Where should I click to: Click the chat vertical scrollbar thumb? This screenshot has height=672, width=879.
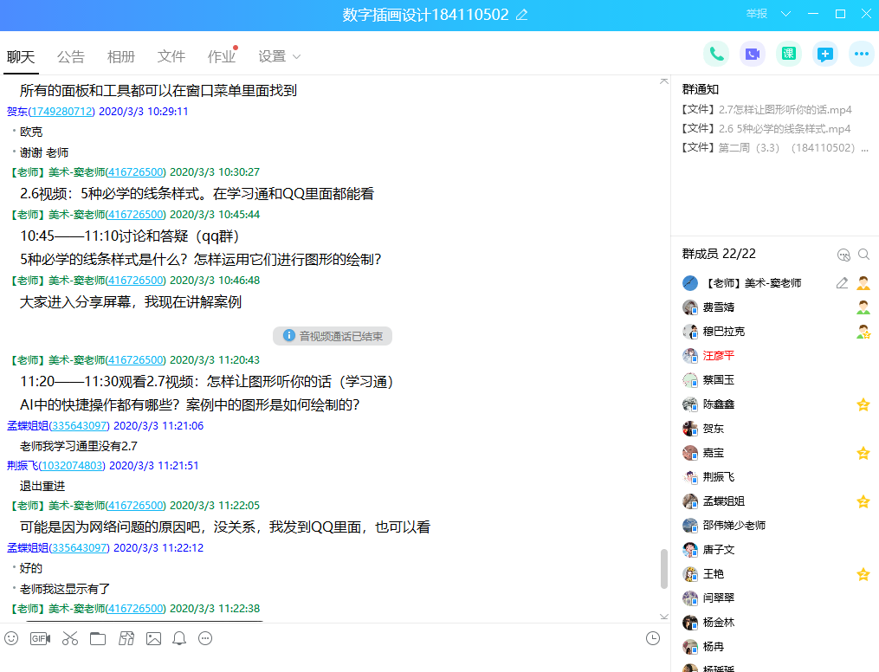[664, 568]
